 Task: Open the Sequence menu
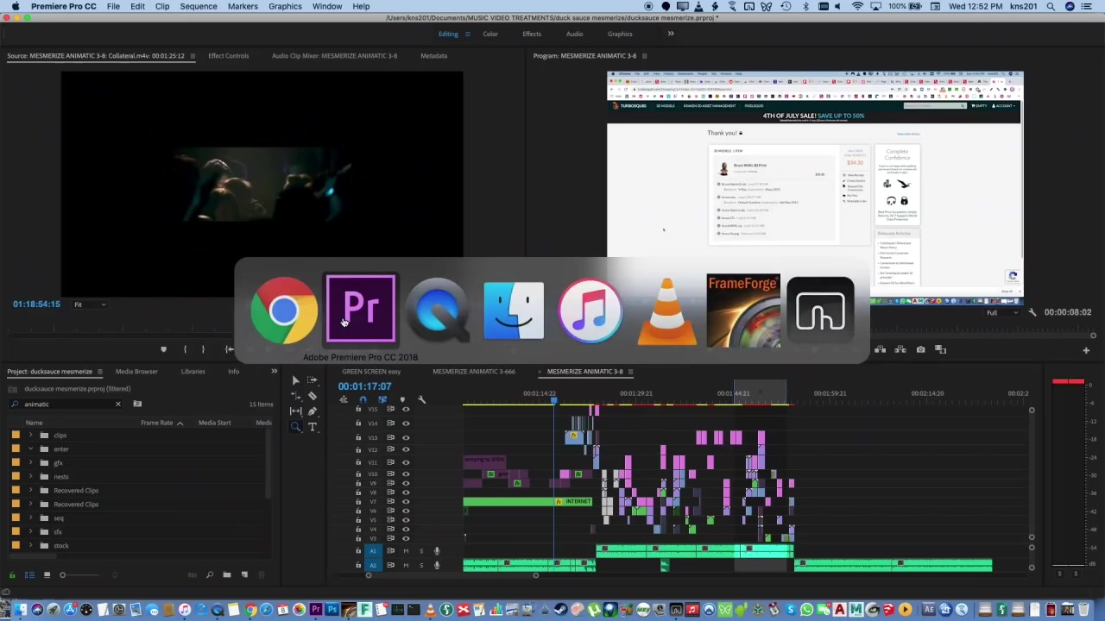pyautogui.click(x=199, y=6)
